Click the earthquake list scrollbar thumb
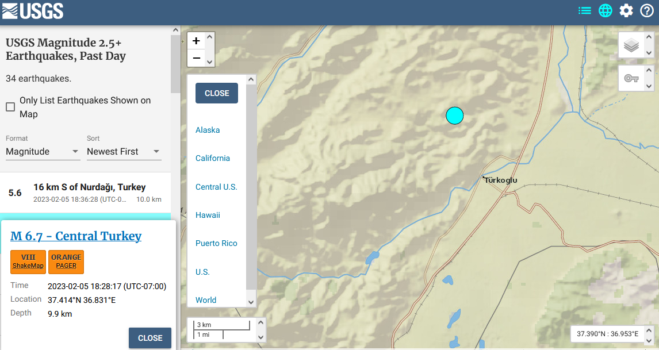The width and height of the screenshot is (659, 350). 175,64
